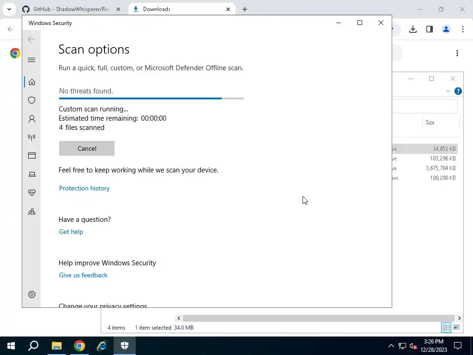Screen dimensions: 473x355
Task: Show hidden system tray icons
Action: pos(391,346)
